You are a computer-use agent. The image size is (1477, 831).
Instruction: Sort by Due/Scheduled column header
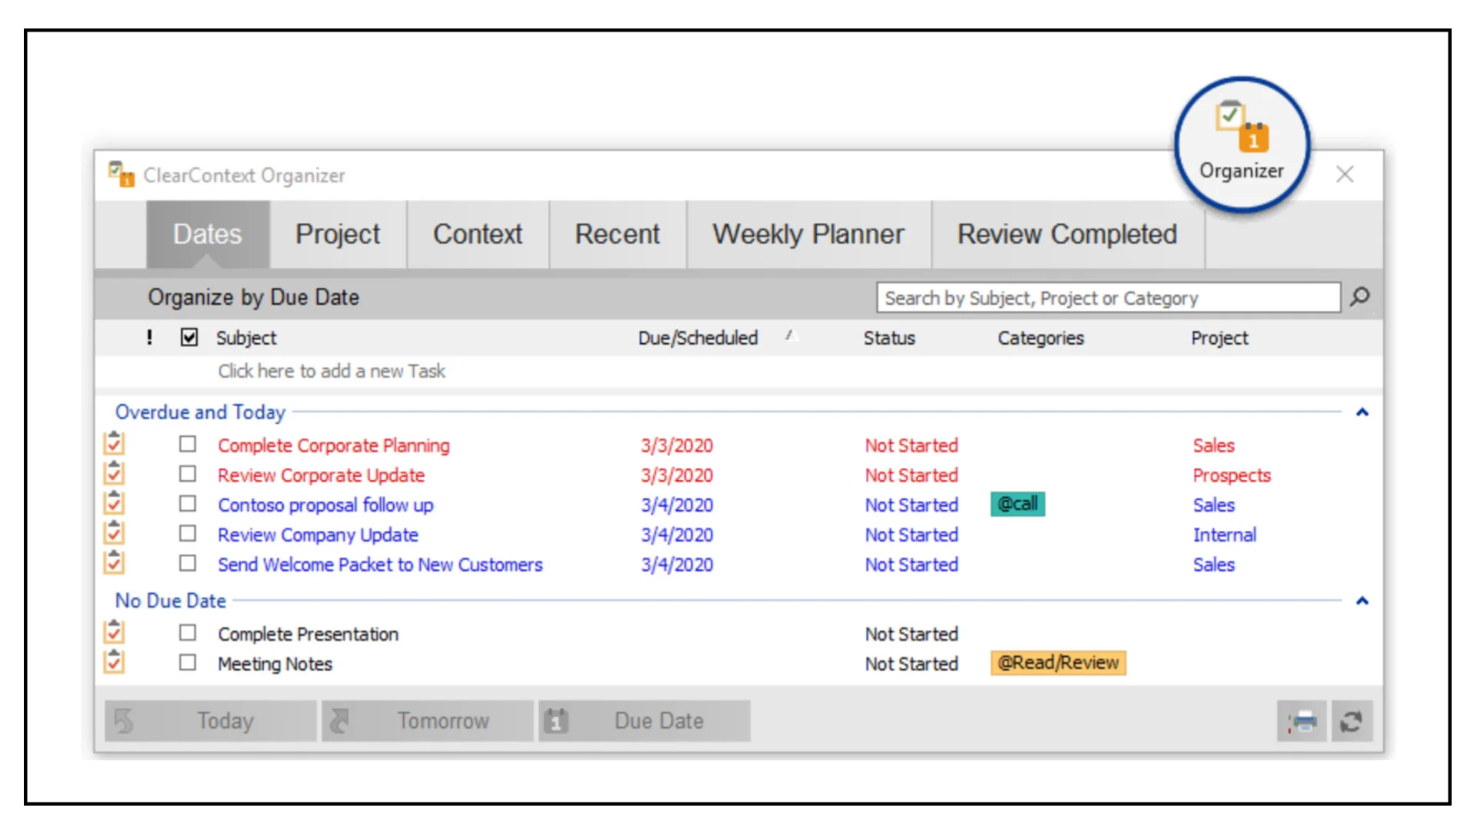pyautogui.click(x=698, y=338)
